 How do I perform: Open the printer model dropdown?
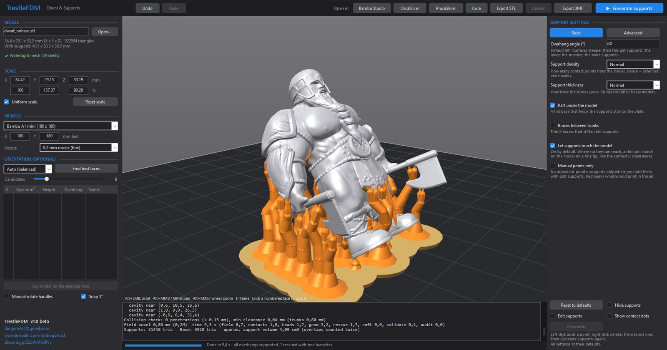[x=61, y=126]
